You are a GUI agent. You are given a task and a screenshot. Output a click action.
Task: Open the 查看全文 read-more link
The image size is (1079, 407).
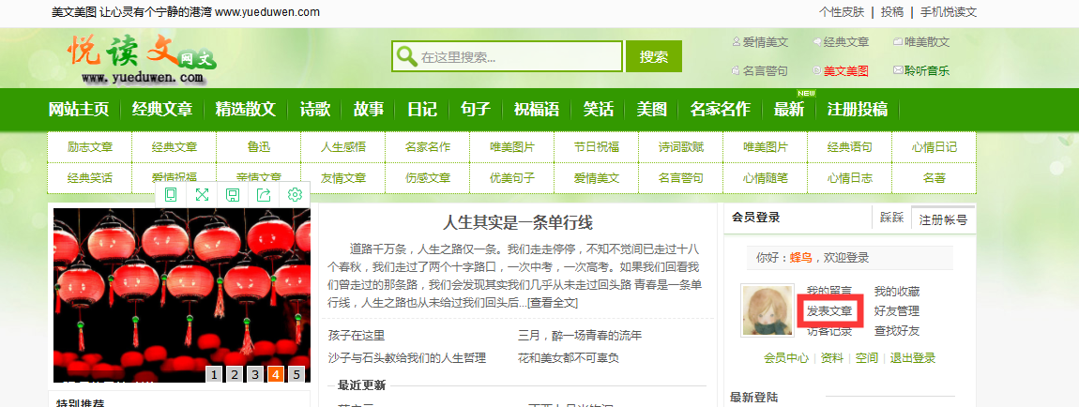553,302
